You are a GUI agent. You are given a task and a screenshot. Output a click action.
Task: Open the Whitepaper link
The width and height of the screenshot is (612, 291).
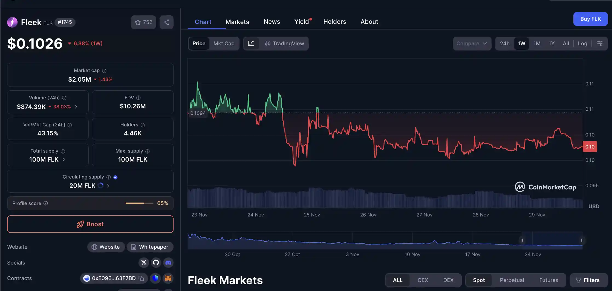click(150, 247)
